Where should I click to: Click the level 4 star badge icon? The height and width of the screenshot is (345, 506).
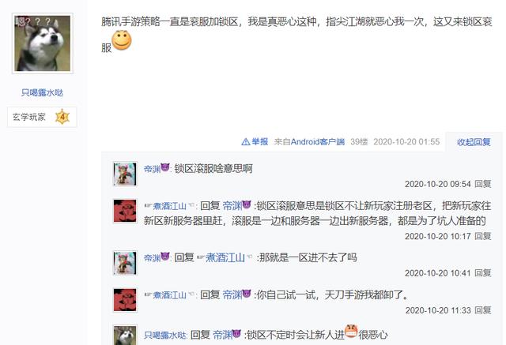62,117
